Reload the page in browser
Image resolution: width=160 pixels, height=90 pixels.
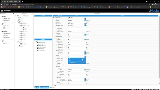7,4
